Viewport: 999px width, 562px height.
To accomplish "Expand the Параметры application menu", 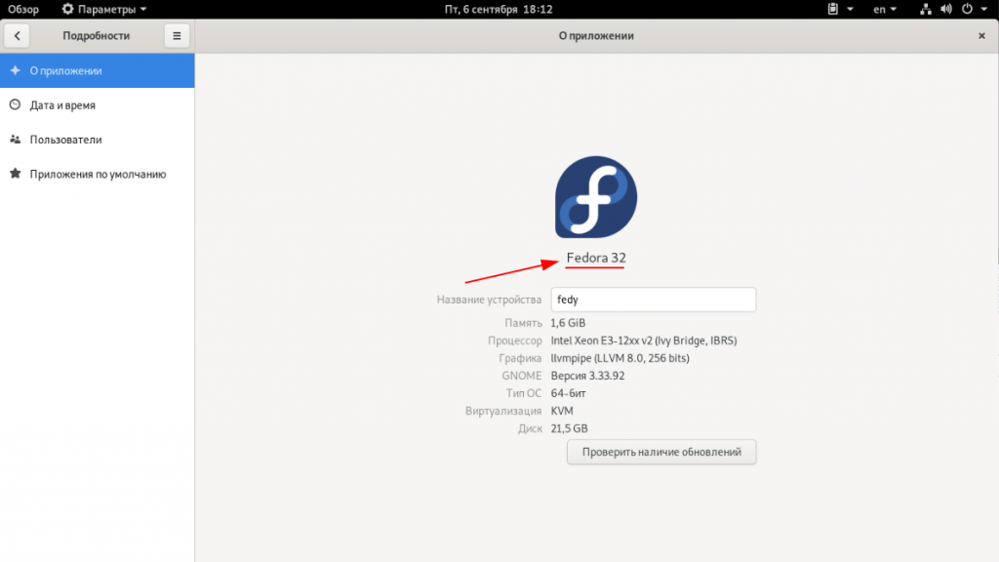I will point(104,9).
